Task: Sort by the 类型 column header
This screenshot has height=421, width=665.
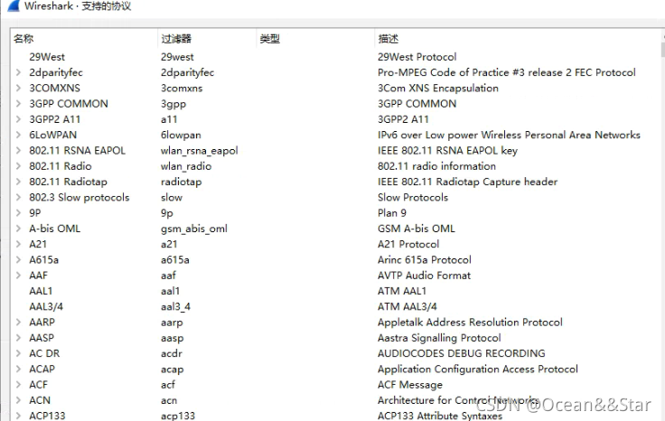Action: 270,39
